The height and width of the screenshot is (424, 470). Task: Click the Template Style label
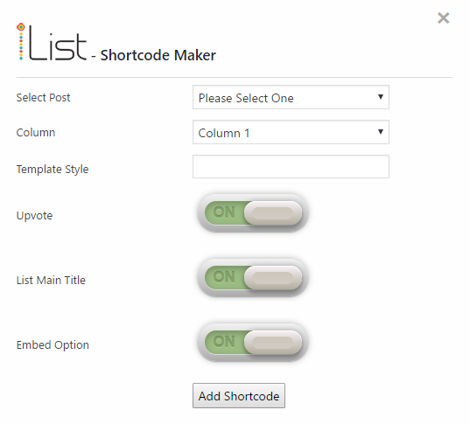(x=53, y=170)
